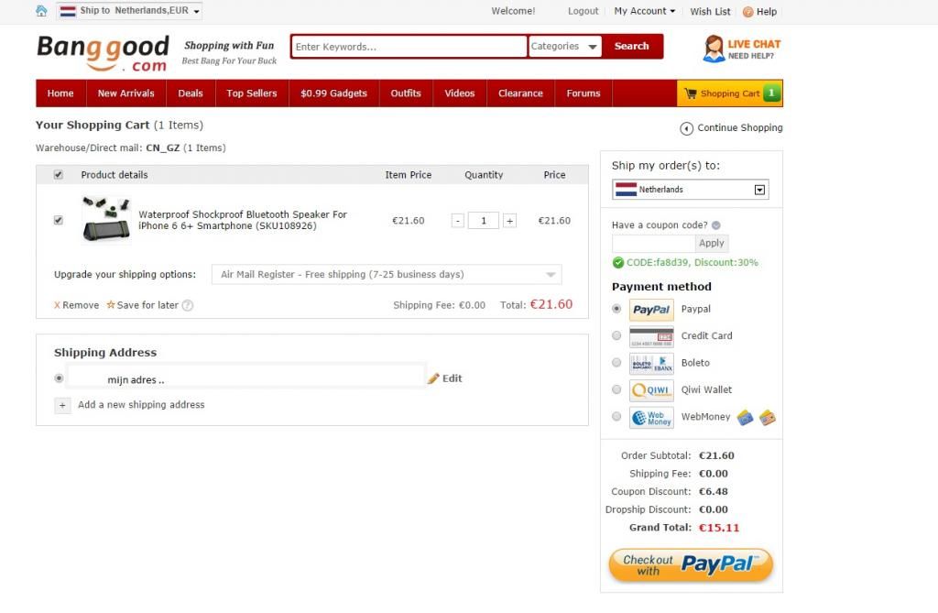This screenshot has height=613, width=938.
Task: Open the shipping options dropdown
Action: [387, 274]
